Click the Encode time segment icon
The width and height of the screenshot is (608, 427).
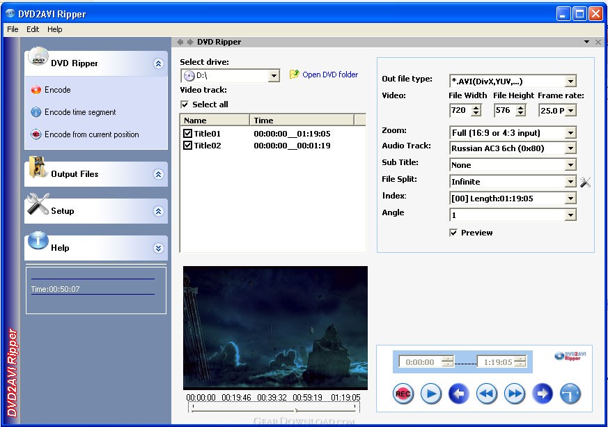point(36,112)
